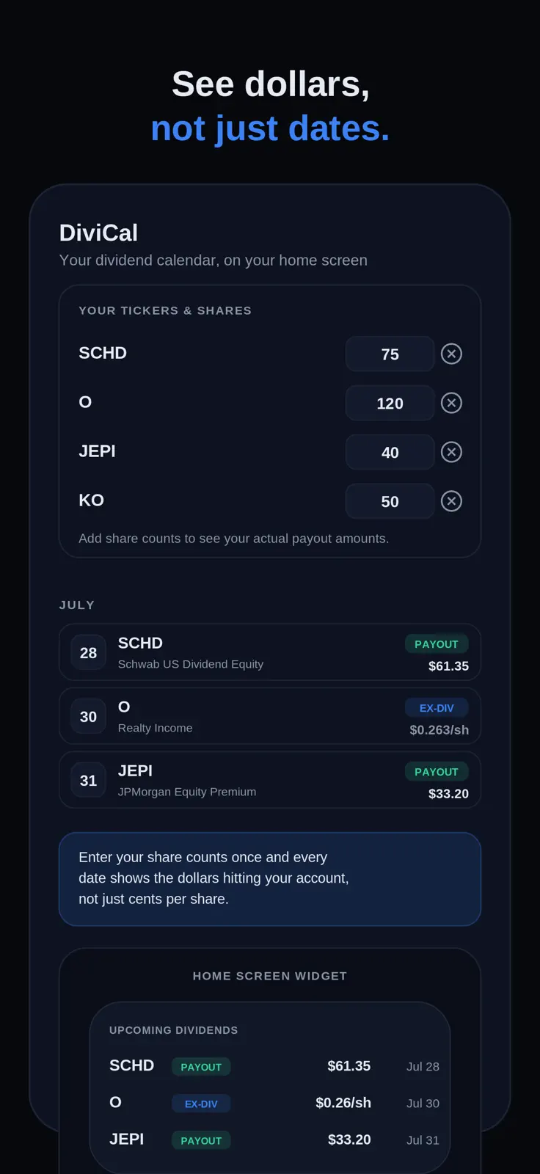
Task: Open the July 30 Realty Income entry
Action: click(x=270, y=716)
